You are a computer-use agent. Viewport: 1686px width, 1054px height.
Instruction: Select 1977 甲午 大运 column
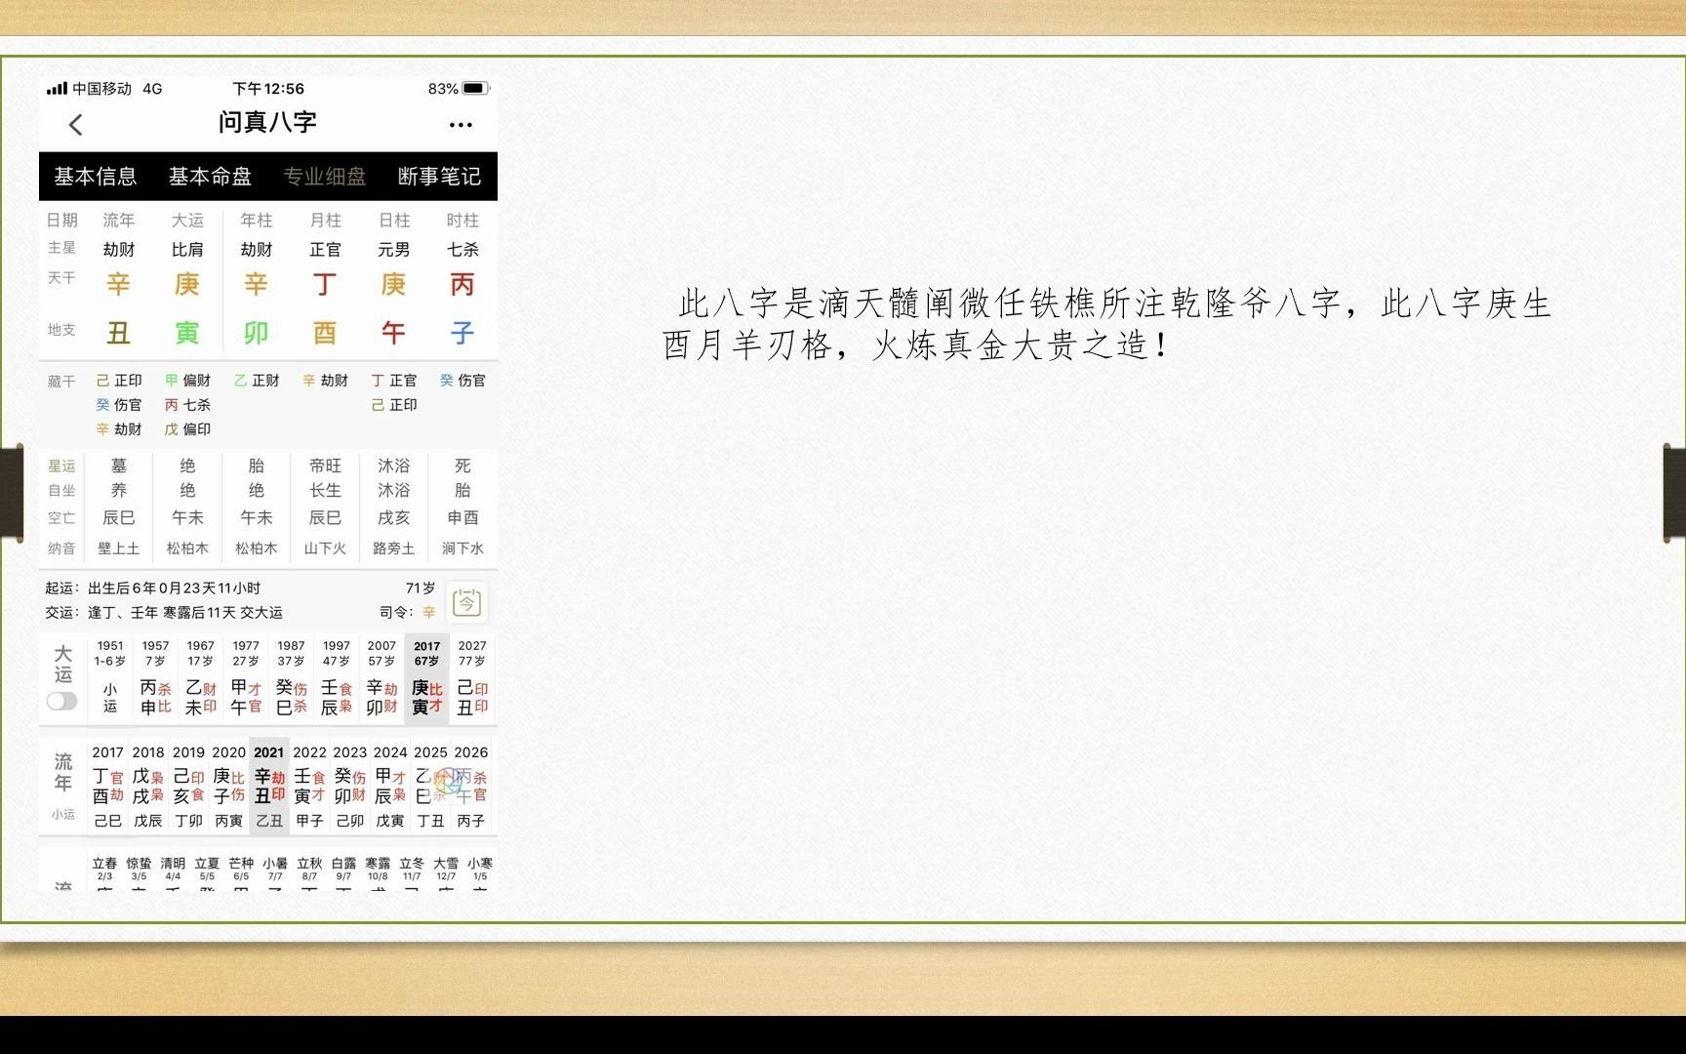(246, 679)
